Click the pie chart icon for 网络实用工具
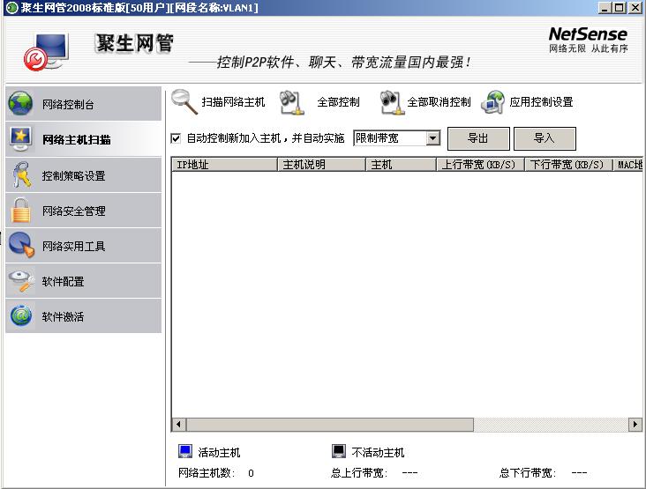This screenshot has width=646, height=489. [x=21, y=245]
